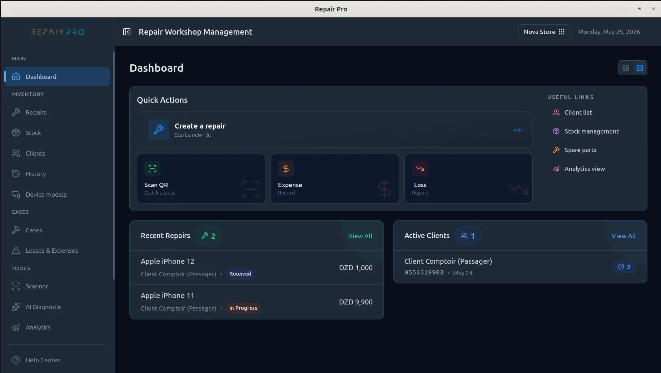Image resolution: width=661 pixels, height=373 pixels.
Task: Go to Repairs in the sidebar
Action: (x=57, y=112)
